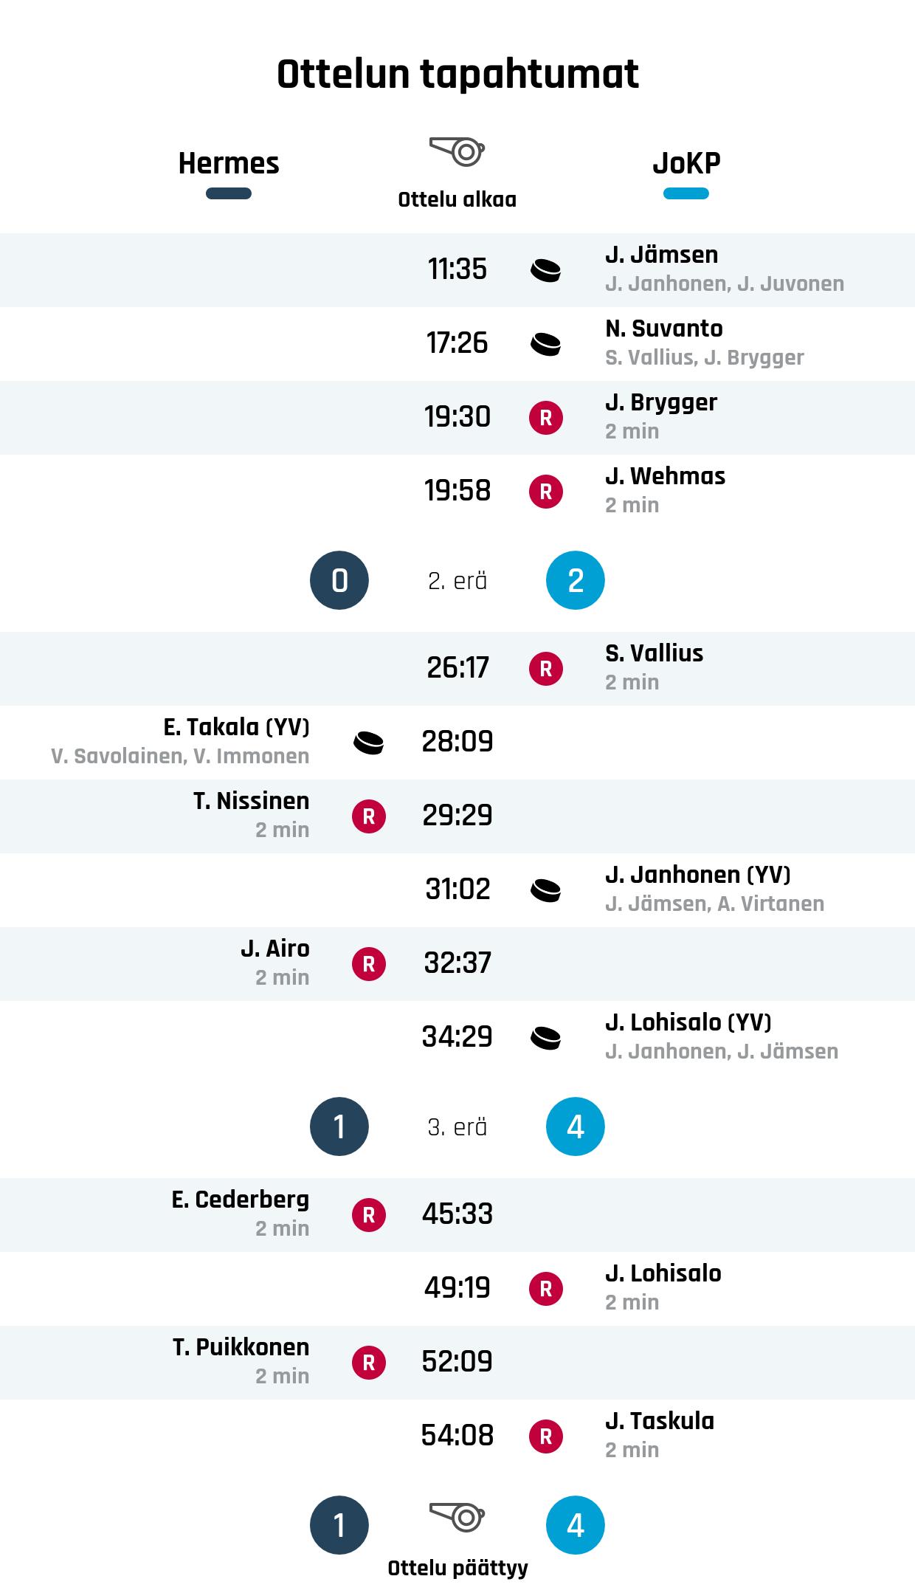Image resolution: width=915 pixels, height=1593 pixels.
Task: Click the penalty icon next to T. Nissinen
Action: pos(369,816)
